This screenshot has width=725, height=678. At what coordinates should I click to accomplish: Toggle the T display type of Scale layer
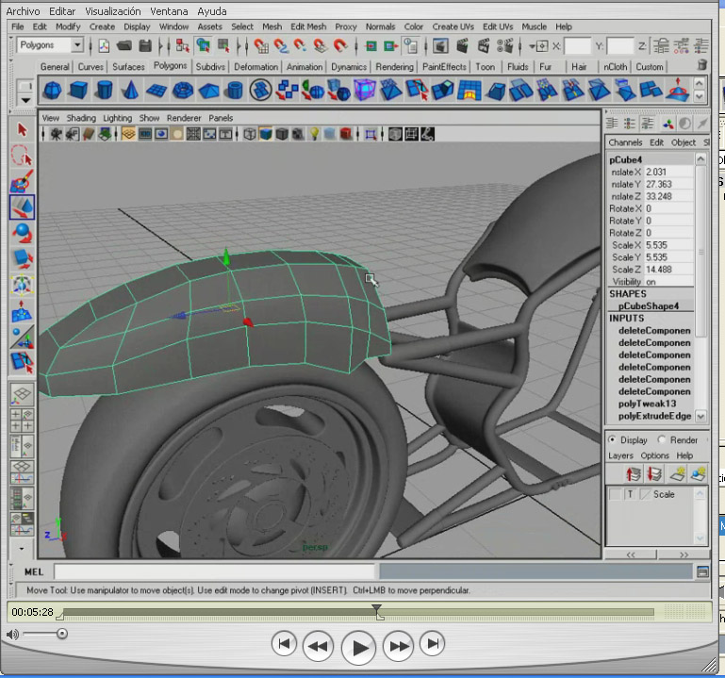click(630, 494)
